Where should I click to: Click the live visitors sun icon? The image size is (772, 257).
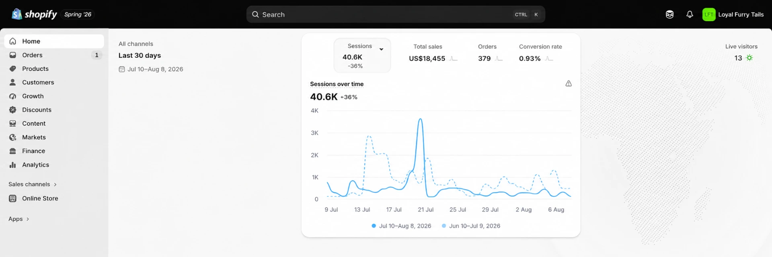point(749,58)
